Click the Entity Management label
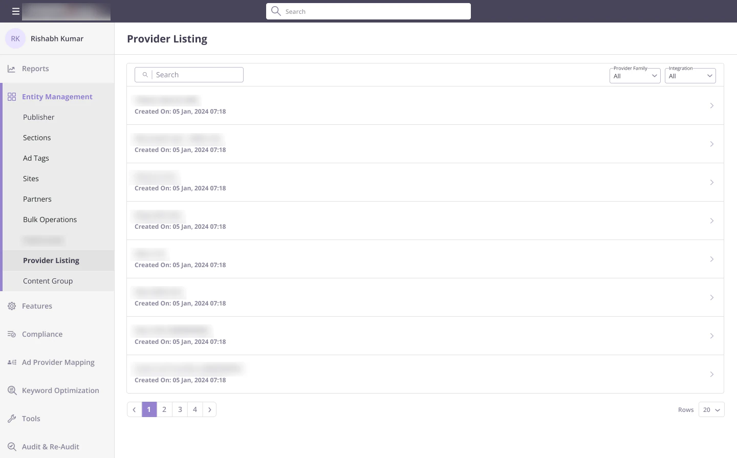Image resolution: width=737 pixels, height=458 pixels. (57, 97)
